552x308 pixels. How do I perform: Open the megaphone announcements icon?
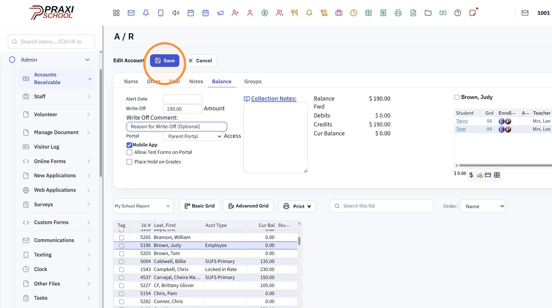coord(220,13)
